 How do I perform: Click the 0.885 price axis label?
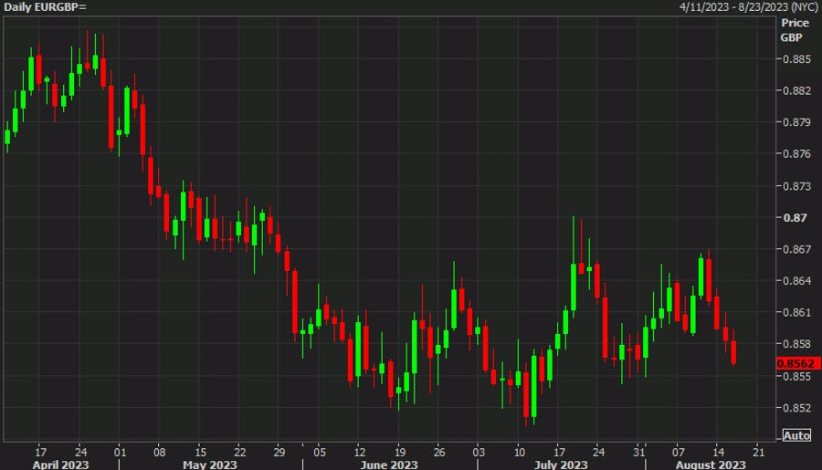796,59
